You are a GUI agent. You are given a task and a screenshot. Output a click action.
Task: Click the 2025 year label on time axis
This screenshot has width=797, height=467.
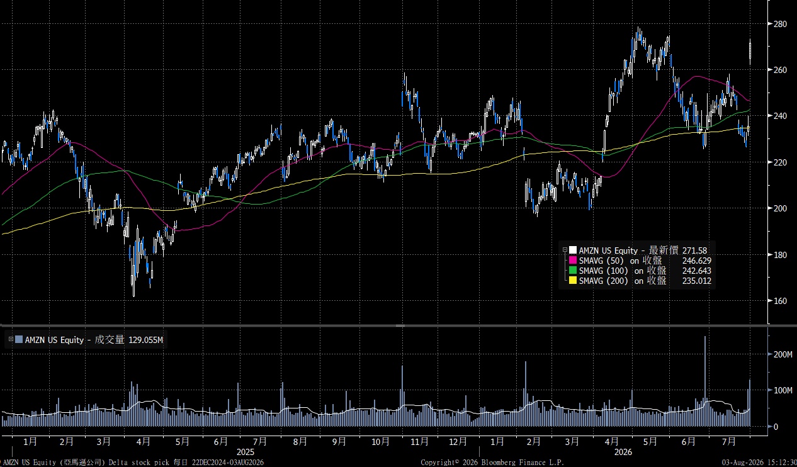click(x=245, y=452)
